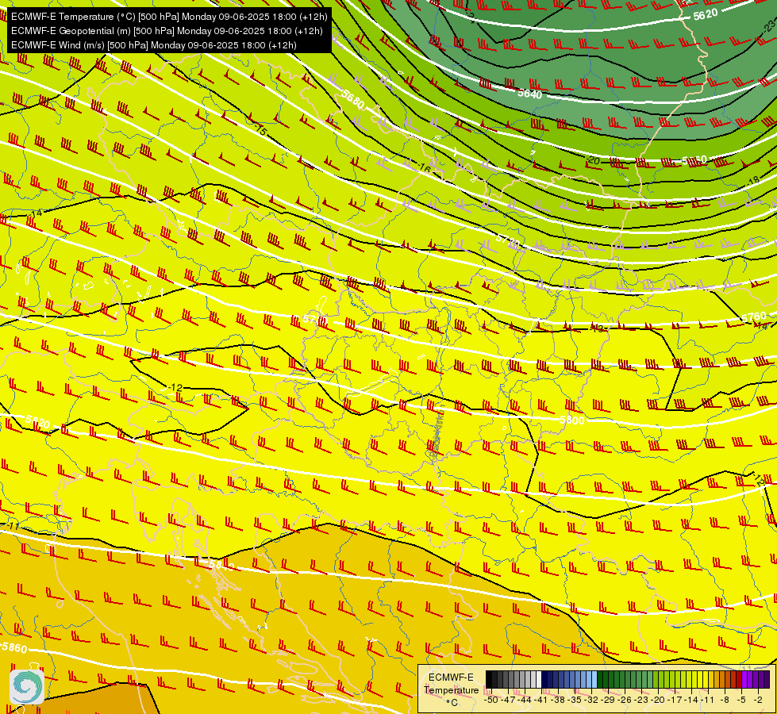Select the Geopotential (m) 500 hPa title line
Viewport: 777px width, 714px height.
tap(167, 31)
